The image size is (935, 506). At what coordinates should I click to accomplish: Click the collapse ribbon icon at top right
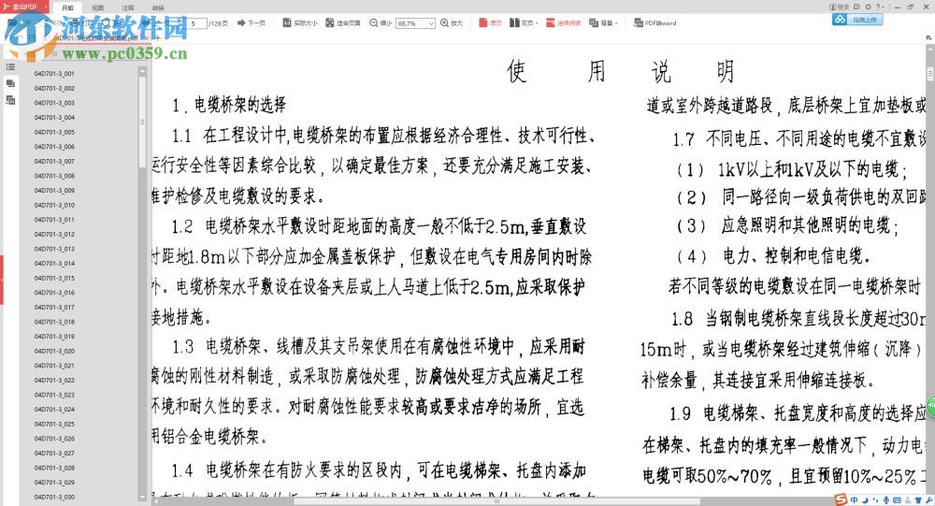929,37
